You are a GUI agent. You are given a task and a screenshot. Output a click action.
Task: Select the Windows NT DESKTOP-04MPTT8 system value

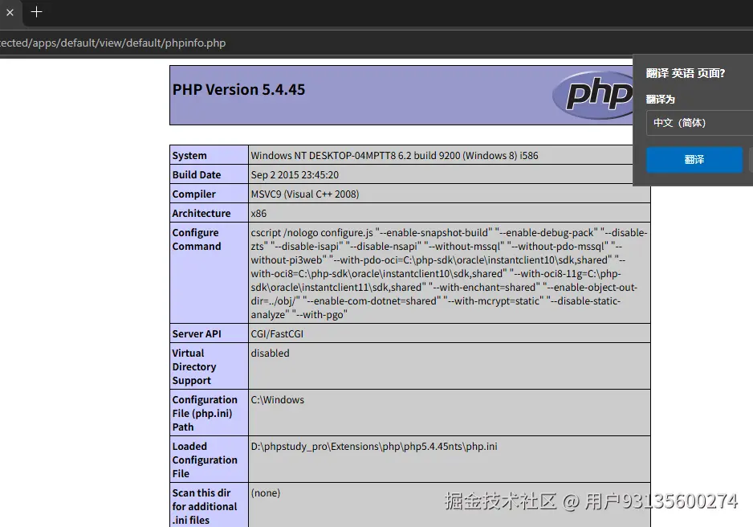(x=394, y=156)
